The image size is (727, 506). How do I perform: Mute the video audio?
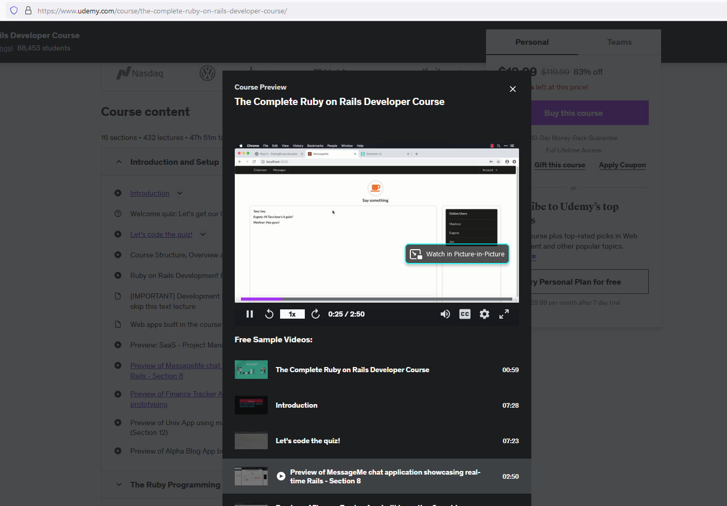(444, 313)
